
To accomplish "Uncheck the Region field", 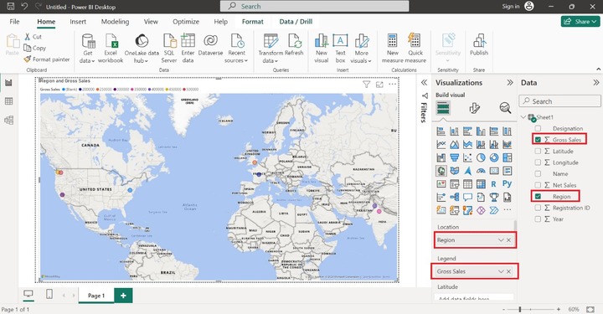I will click(538, 197).
